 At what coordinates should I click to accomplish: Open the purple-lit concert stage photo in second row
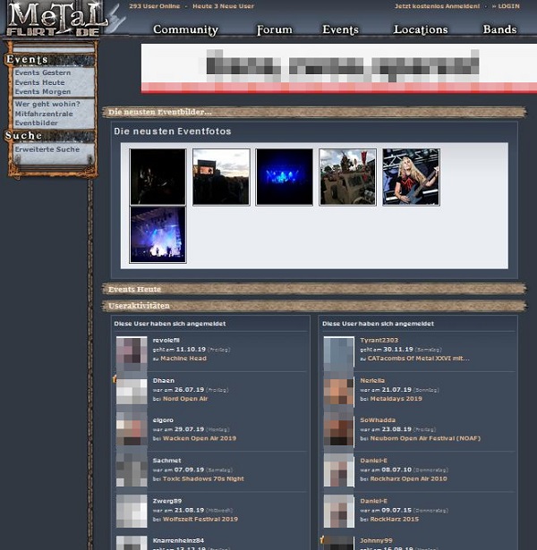click(158, 235)
